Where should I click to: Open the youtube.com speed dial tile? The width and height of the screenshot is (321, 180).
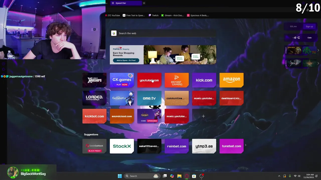[149, 80]
